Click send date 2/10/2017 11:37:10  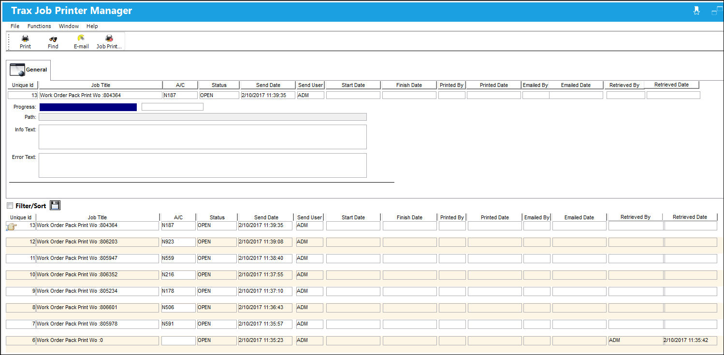point(265,291)
